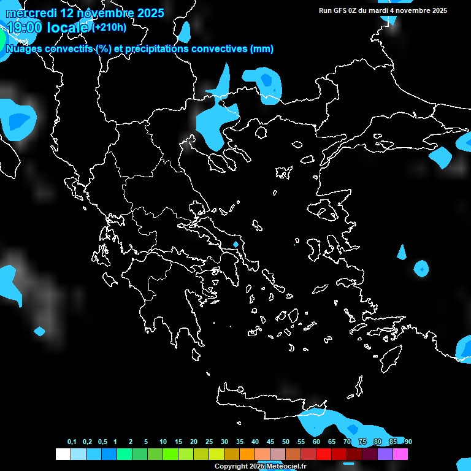Click the dark maroon legend swatch

click(x=369, y=454)
